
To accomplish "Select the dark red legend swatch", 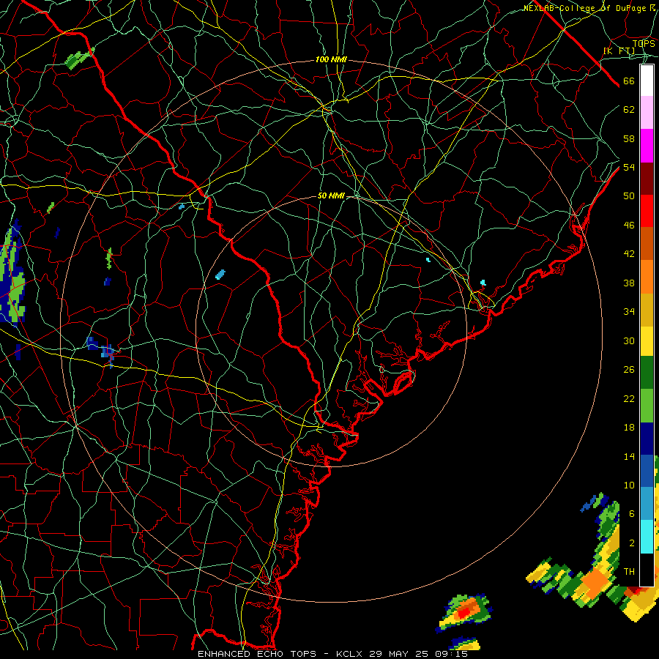I will pyautogui.click(x=647, y=179).
